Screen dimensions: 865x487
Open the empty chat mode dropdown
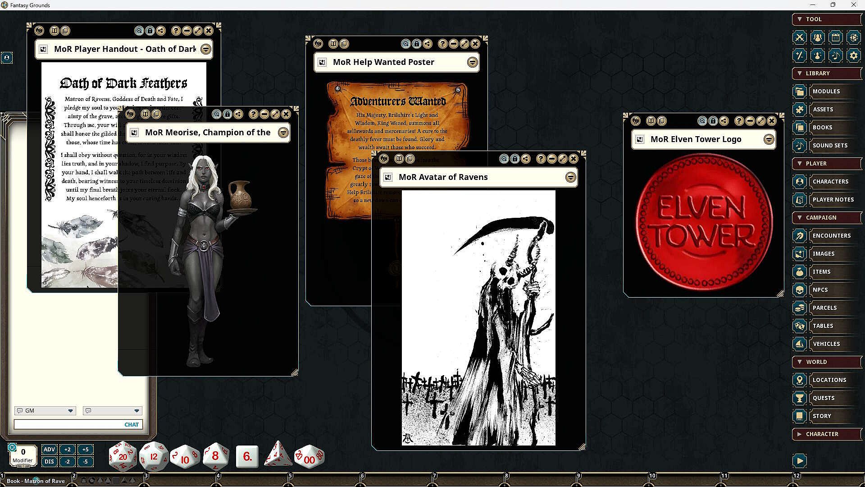112,411
